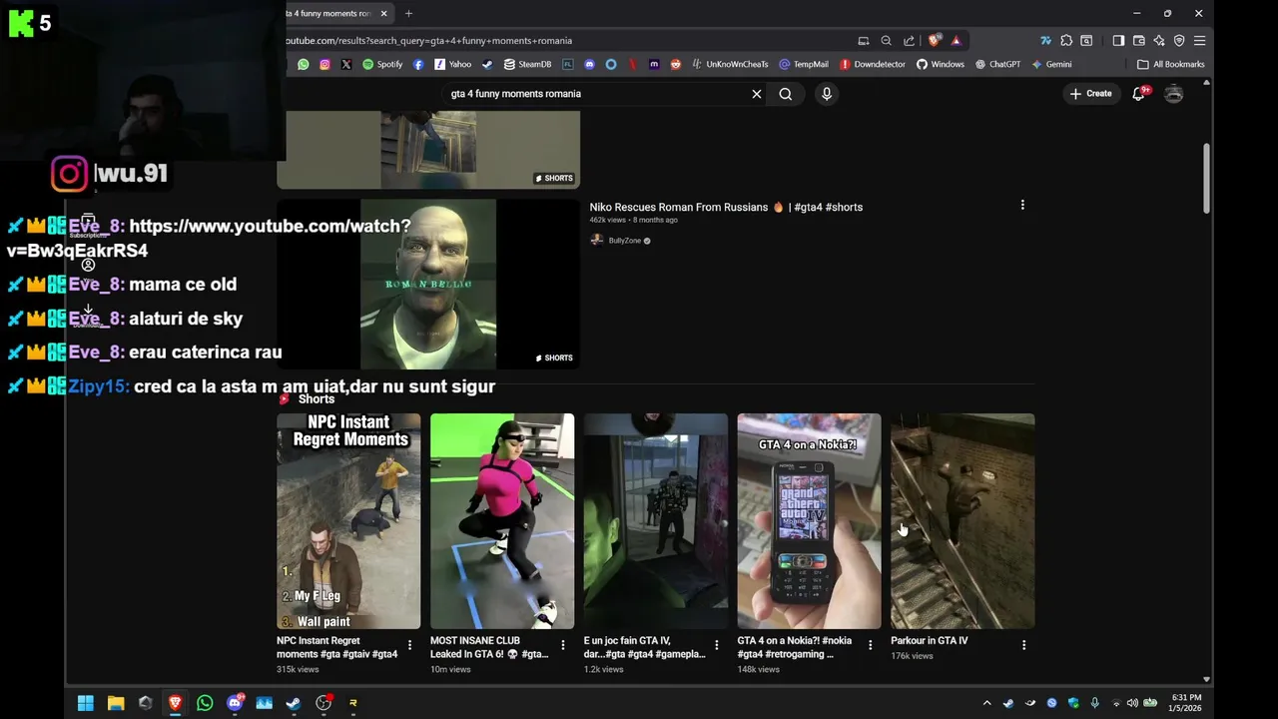Viewport: 1278px width, 719px height.
Task: Open options menu for Niko Rescues Roman video
Action: 1022,205
